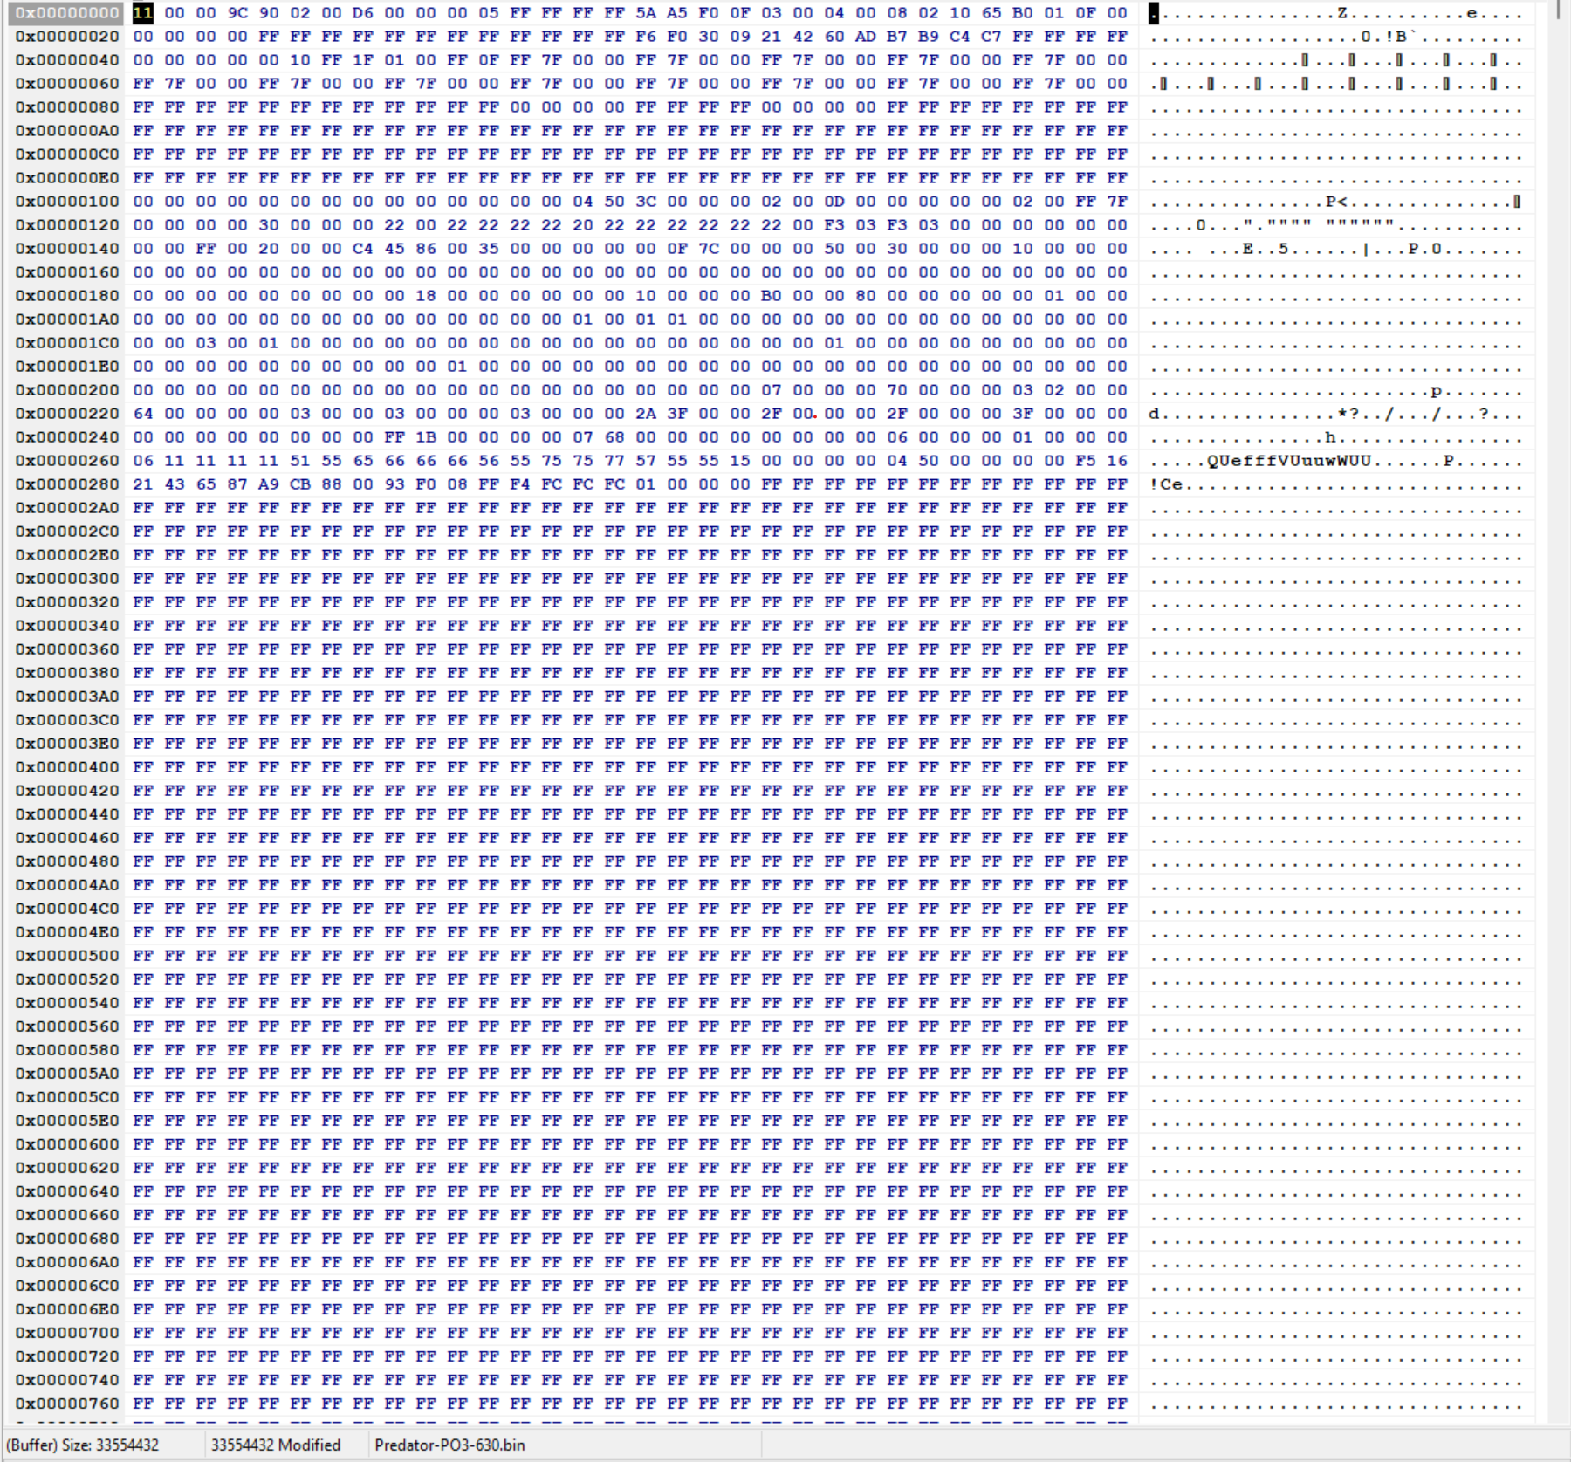Viewport: 1571px width, 1462px height.
Task: Click the QUefffVUuuwWUU ASCII text
Action: coord(1289,461)
